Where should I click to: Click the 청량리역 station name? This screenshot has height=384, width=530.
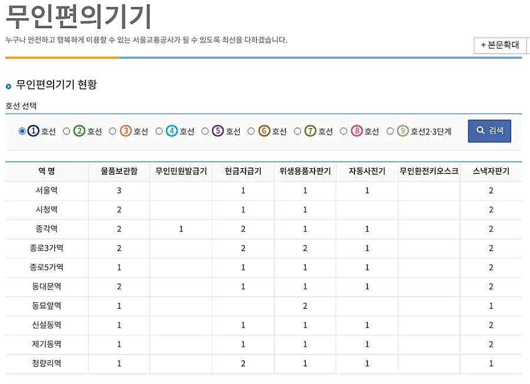pyautogui.click(x=46, y=363)
